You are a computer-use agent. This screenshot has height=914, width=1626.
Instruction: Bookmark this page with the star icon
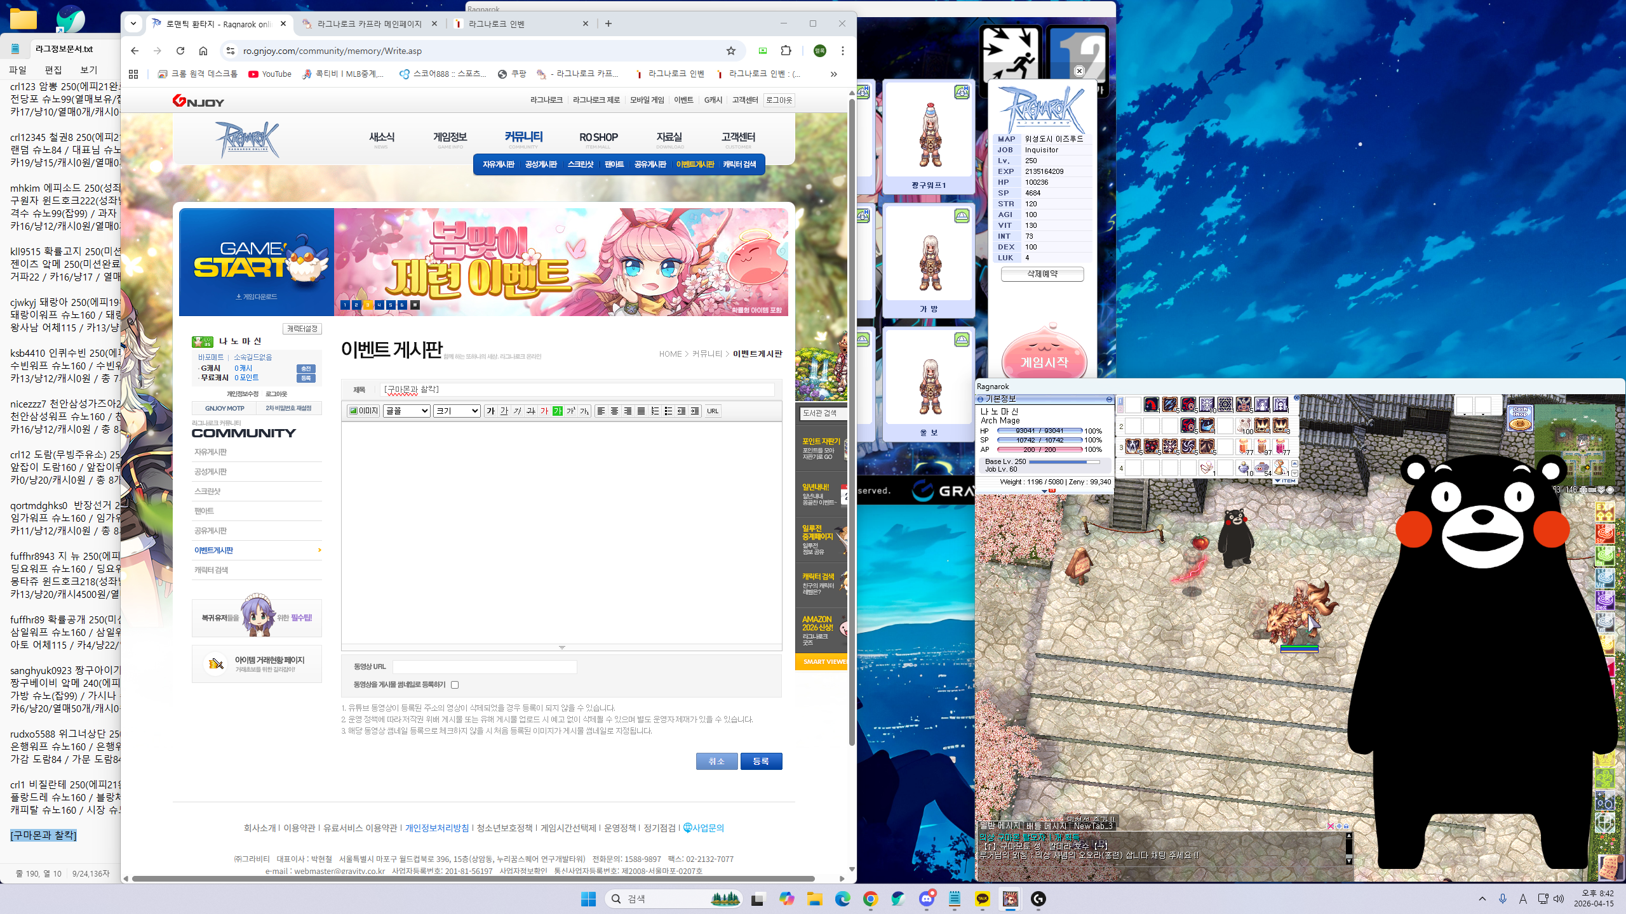tap(731, 51)
